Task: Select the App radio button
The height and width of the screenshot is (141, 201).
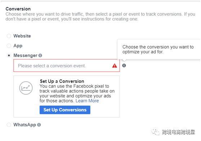Action: click(9, 46)
